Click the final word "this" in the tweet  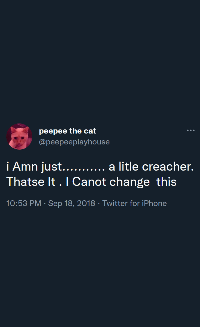[x=167, y=182]
